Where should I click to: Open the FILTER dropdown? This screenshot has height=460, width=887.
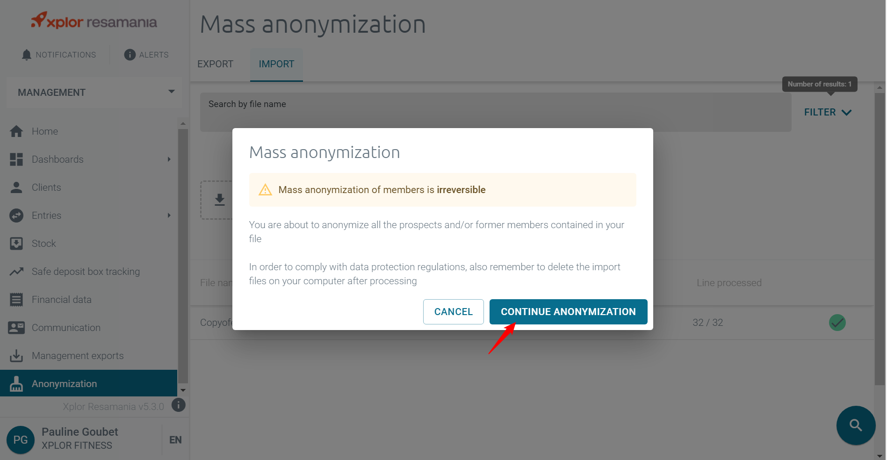[828, 112]
